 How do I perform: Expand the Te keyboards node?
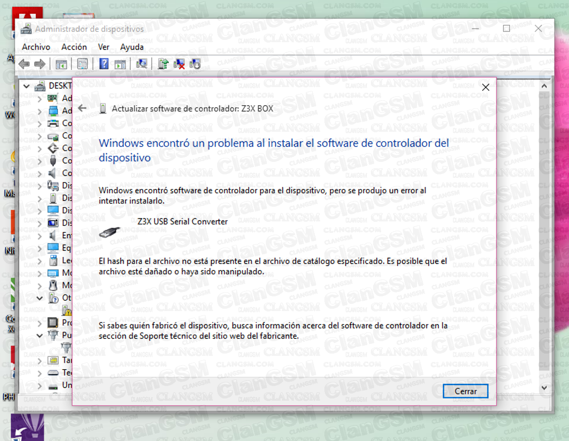click(39, 373)
